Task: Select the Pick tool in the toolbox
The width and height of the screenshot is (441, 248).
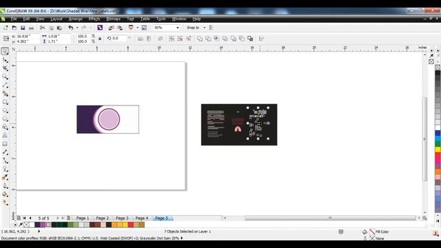Action: pos(5,51)
